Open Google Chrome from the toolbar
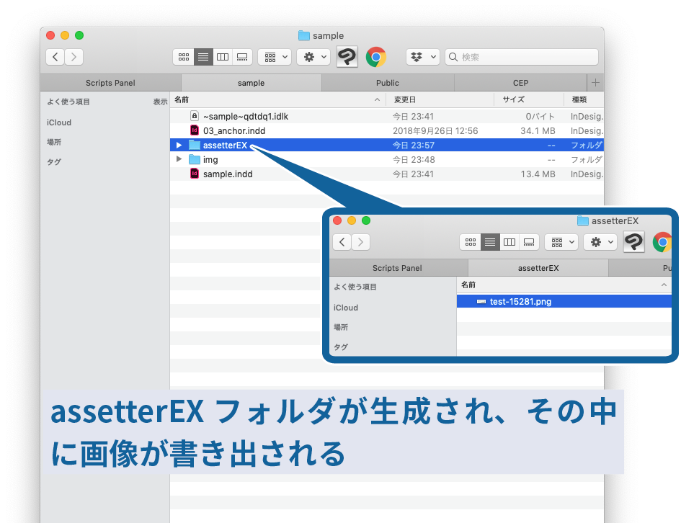681x523 pixels. click(x=375, y=56)
